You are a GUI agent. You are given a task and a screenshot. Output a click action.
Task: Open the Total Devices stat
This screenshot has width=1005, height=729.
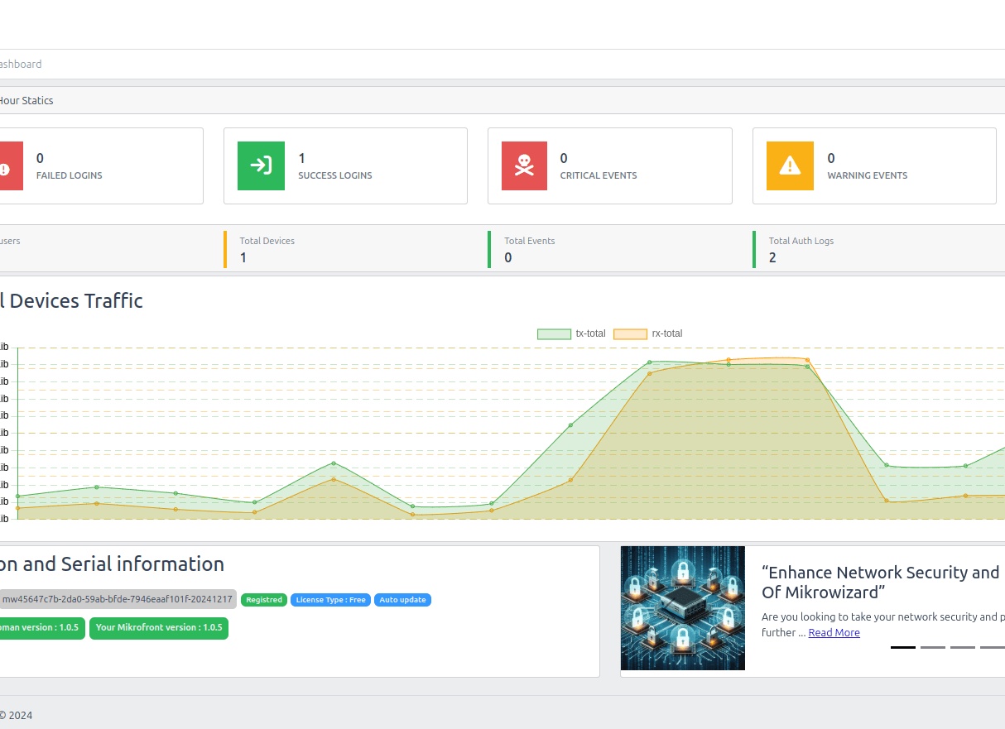click(x=267, y=249)
